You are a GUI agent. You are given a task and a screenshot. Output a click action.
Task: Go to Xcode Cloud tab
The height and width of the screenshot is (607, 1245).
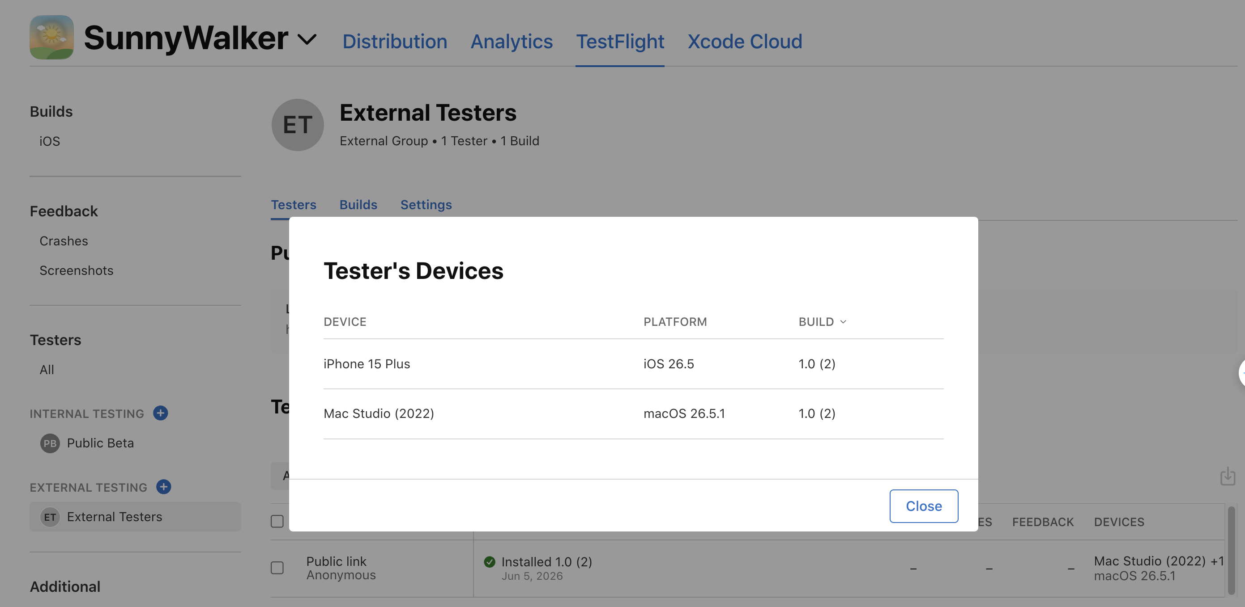[745, 41]
